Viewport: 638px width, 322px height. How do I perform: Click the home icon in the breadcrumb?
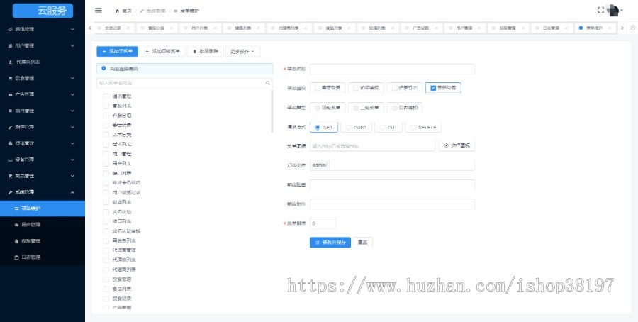pos(118,11)
